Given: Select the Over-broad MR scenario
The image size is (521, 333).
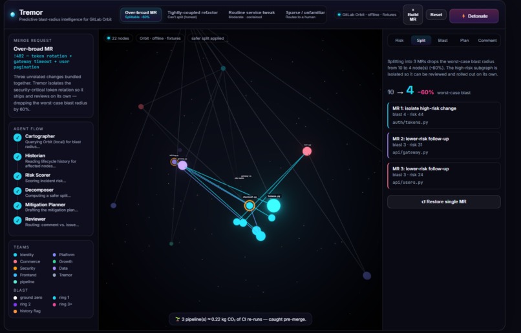Looking at the screenshot, I should tap(141, 15).
